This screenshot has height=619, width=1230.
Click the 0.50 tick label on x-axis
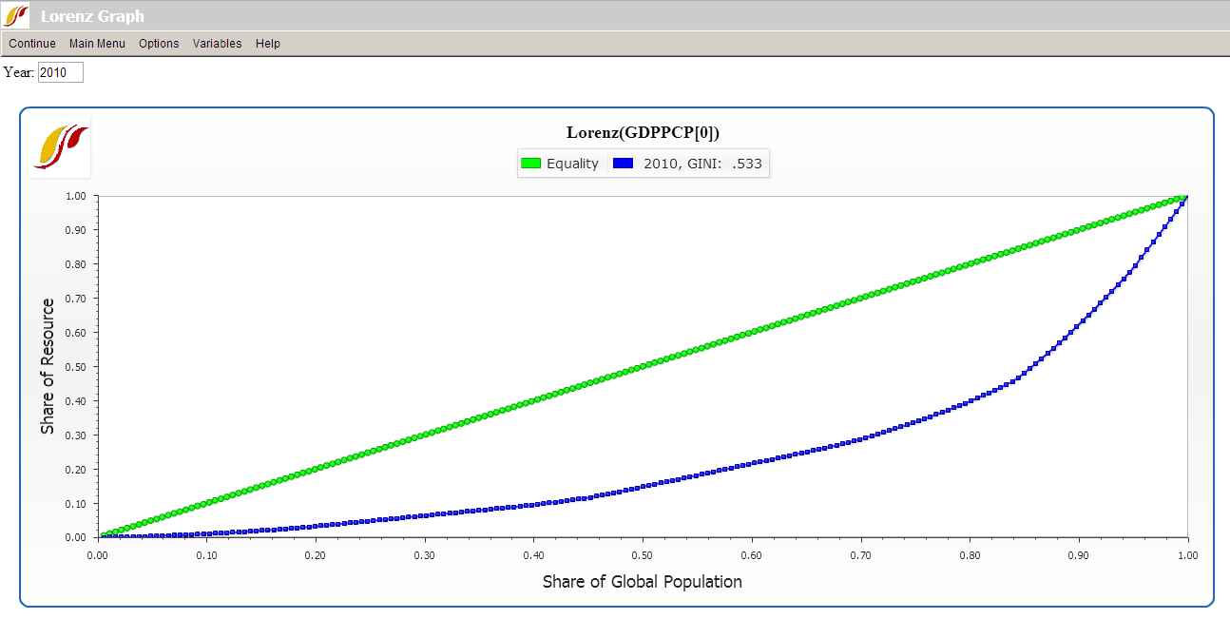coord(643,555)
